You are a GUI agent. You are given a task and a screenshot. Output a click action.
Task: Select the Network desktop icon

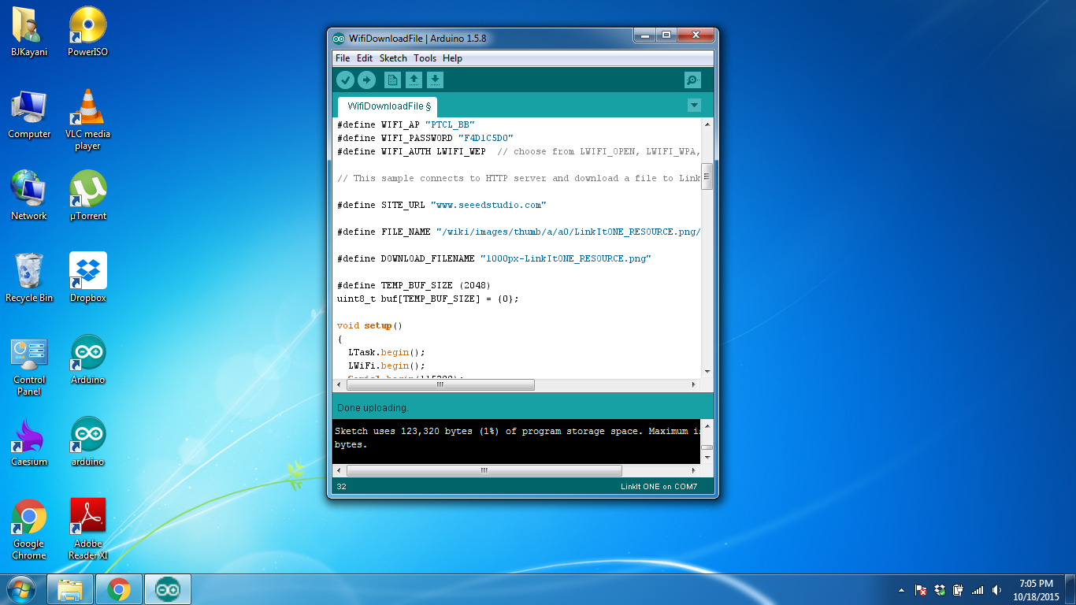[x=29, y=196]
